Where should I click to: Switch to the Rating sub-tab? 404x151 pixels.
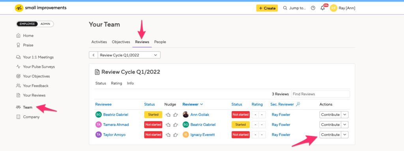[116, 83]
